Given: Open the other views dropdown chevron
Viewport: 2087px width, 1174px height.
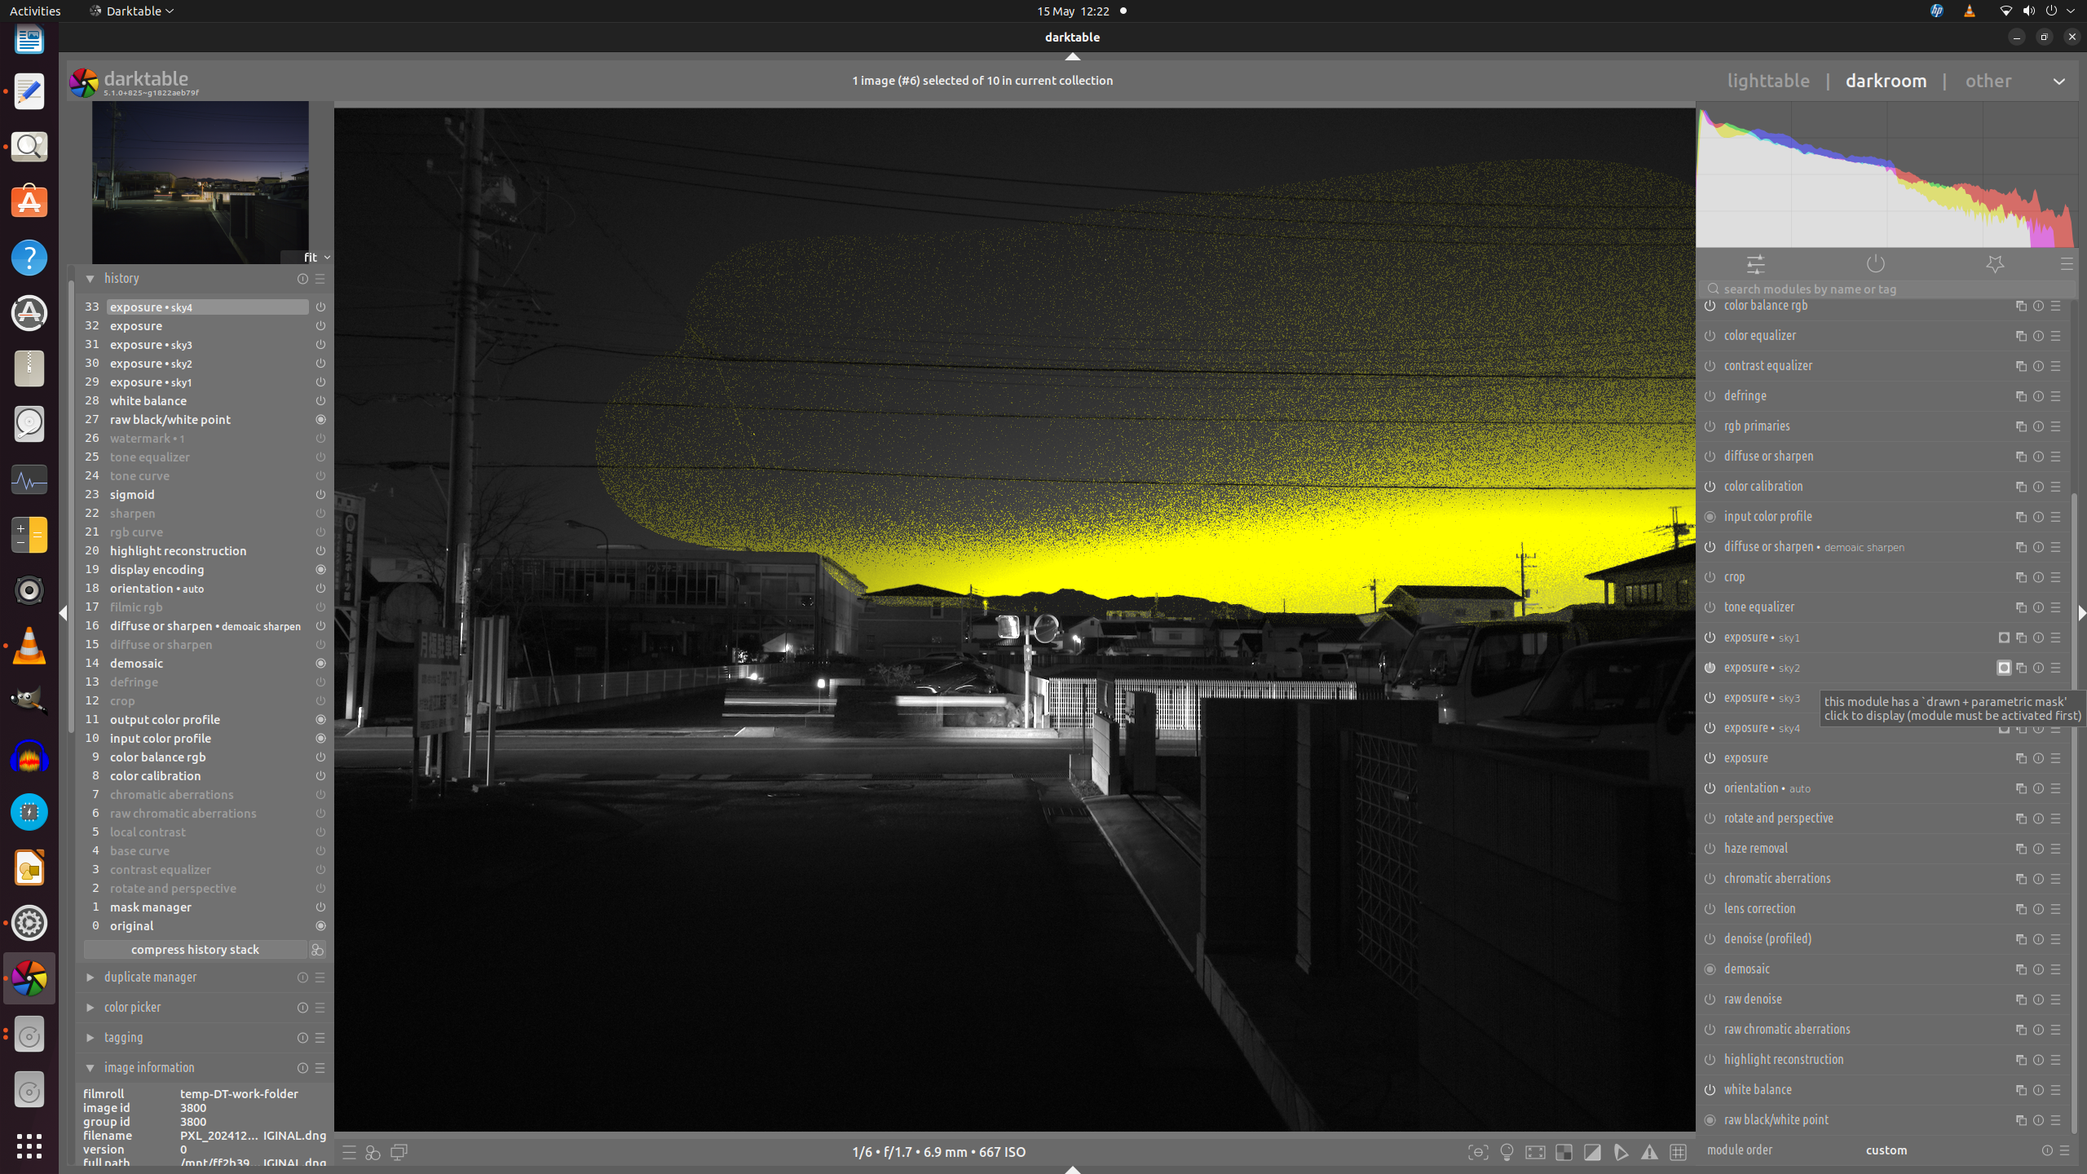Looking at the screenshot, I should click(2058, 82).
